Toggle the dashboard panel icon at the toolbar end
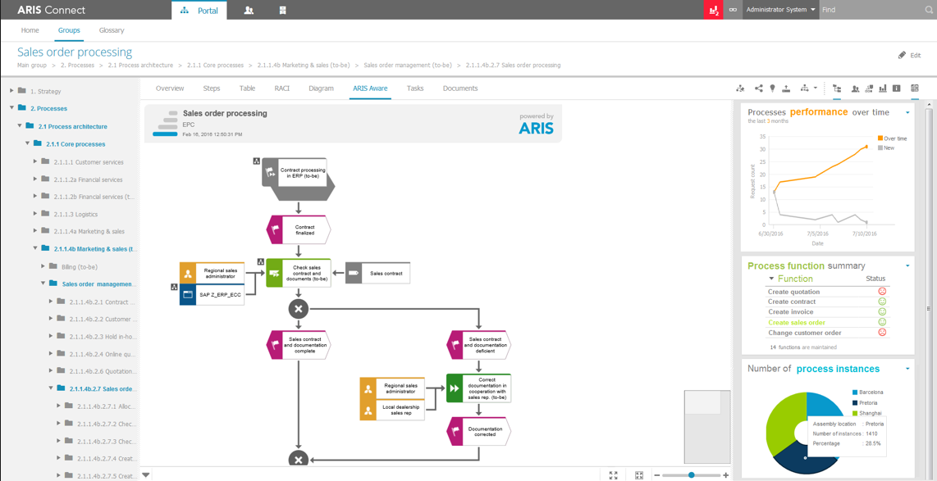Screen dimensions: 937x481 click(915, 88)
